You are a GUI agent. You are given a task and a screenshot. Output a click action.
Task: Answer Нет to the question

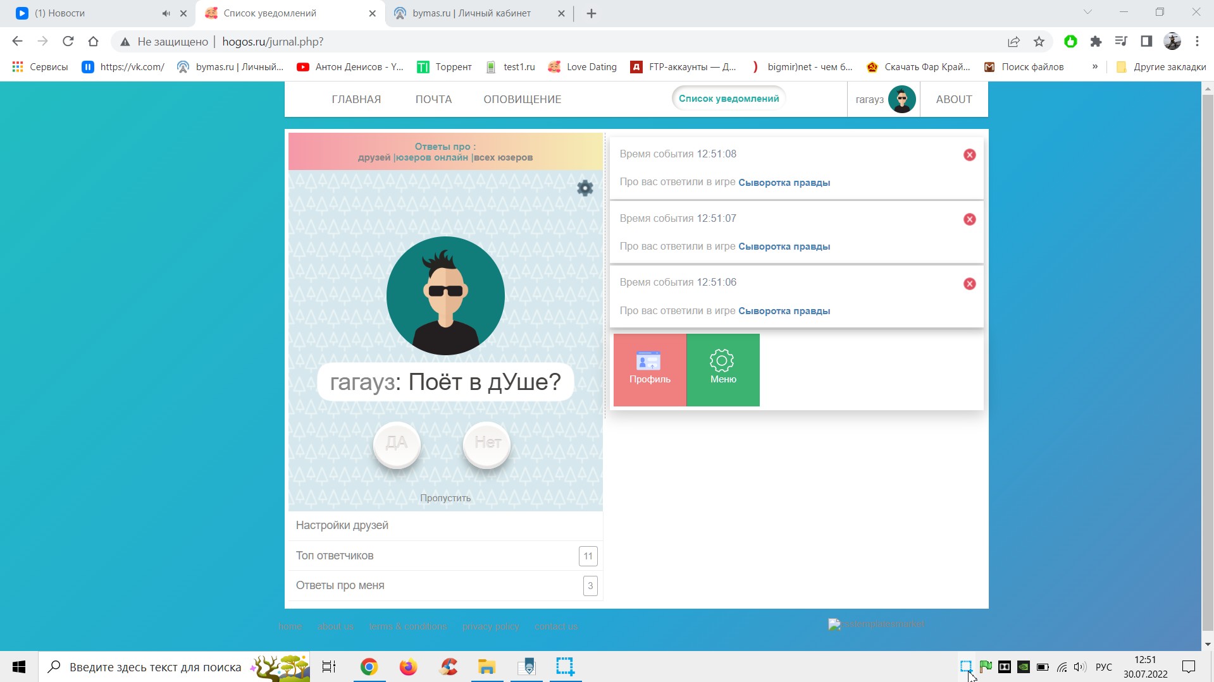[x=487, y=444]
